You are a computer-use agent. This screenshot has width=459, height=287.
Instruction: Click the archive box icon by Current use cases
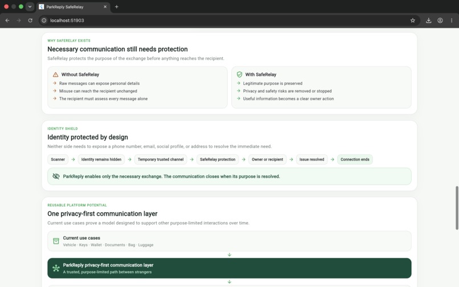tap(56, 241)
